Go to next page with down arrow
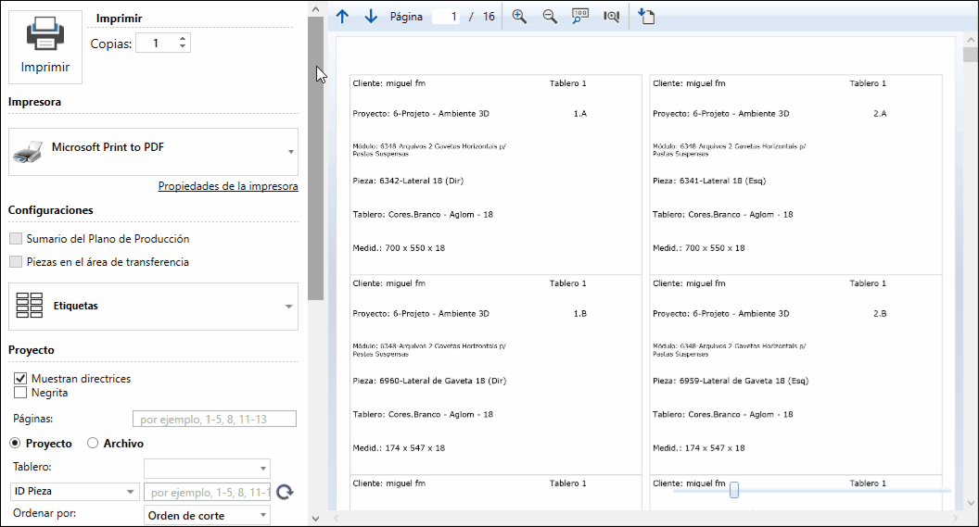Viewport: 979px width, 527px height. tap(371, 17)
